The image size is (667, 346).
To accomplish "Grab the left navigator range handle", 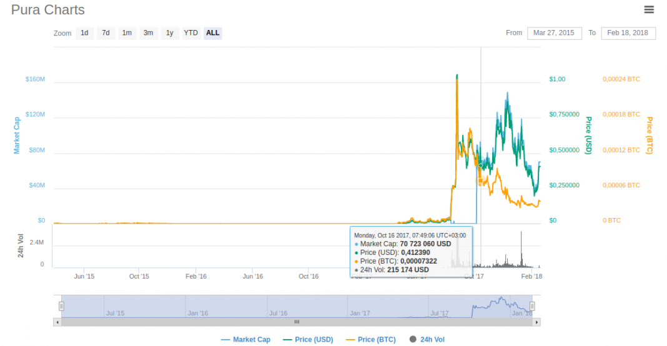I will coord(61,306).
